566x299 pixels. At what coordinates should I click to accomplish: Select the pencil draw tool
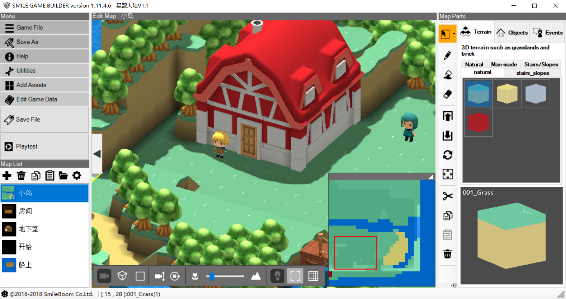tap(447, 56)
